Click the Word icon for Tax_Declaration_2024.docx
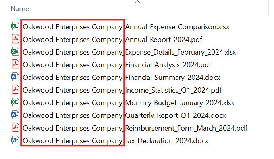The image size is (274, 159). pos(15,140)
